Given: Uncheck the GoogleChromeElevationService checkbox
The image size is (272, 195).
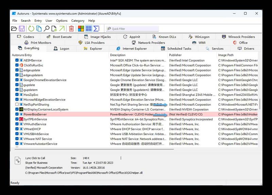Looking at the screenshot, I should coord(17,80).
